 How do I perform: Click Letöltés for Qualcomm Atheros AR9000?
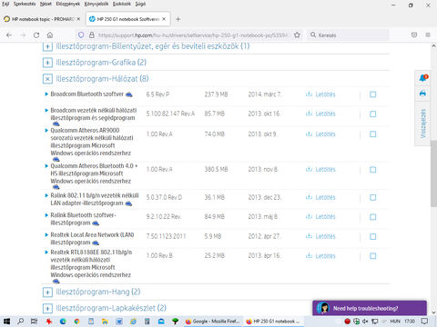(x=325, y=134)
